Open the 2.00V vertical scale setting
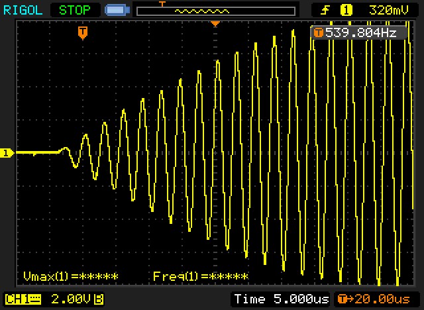424x310 pixels. [72, 299]
